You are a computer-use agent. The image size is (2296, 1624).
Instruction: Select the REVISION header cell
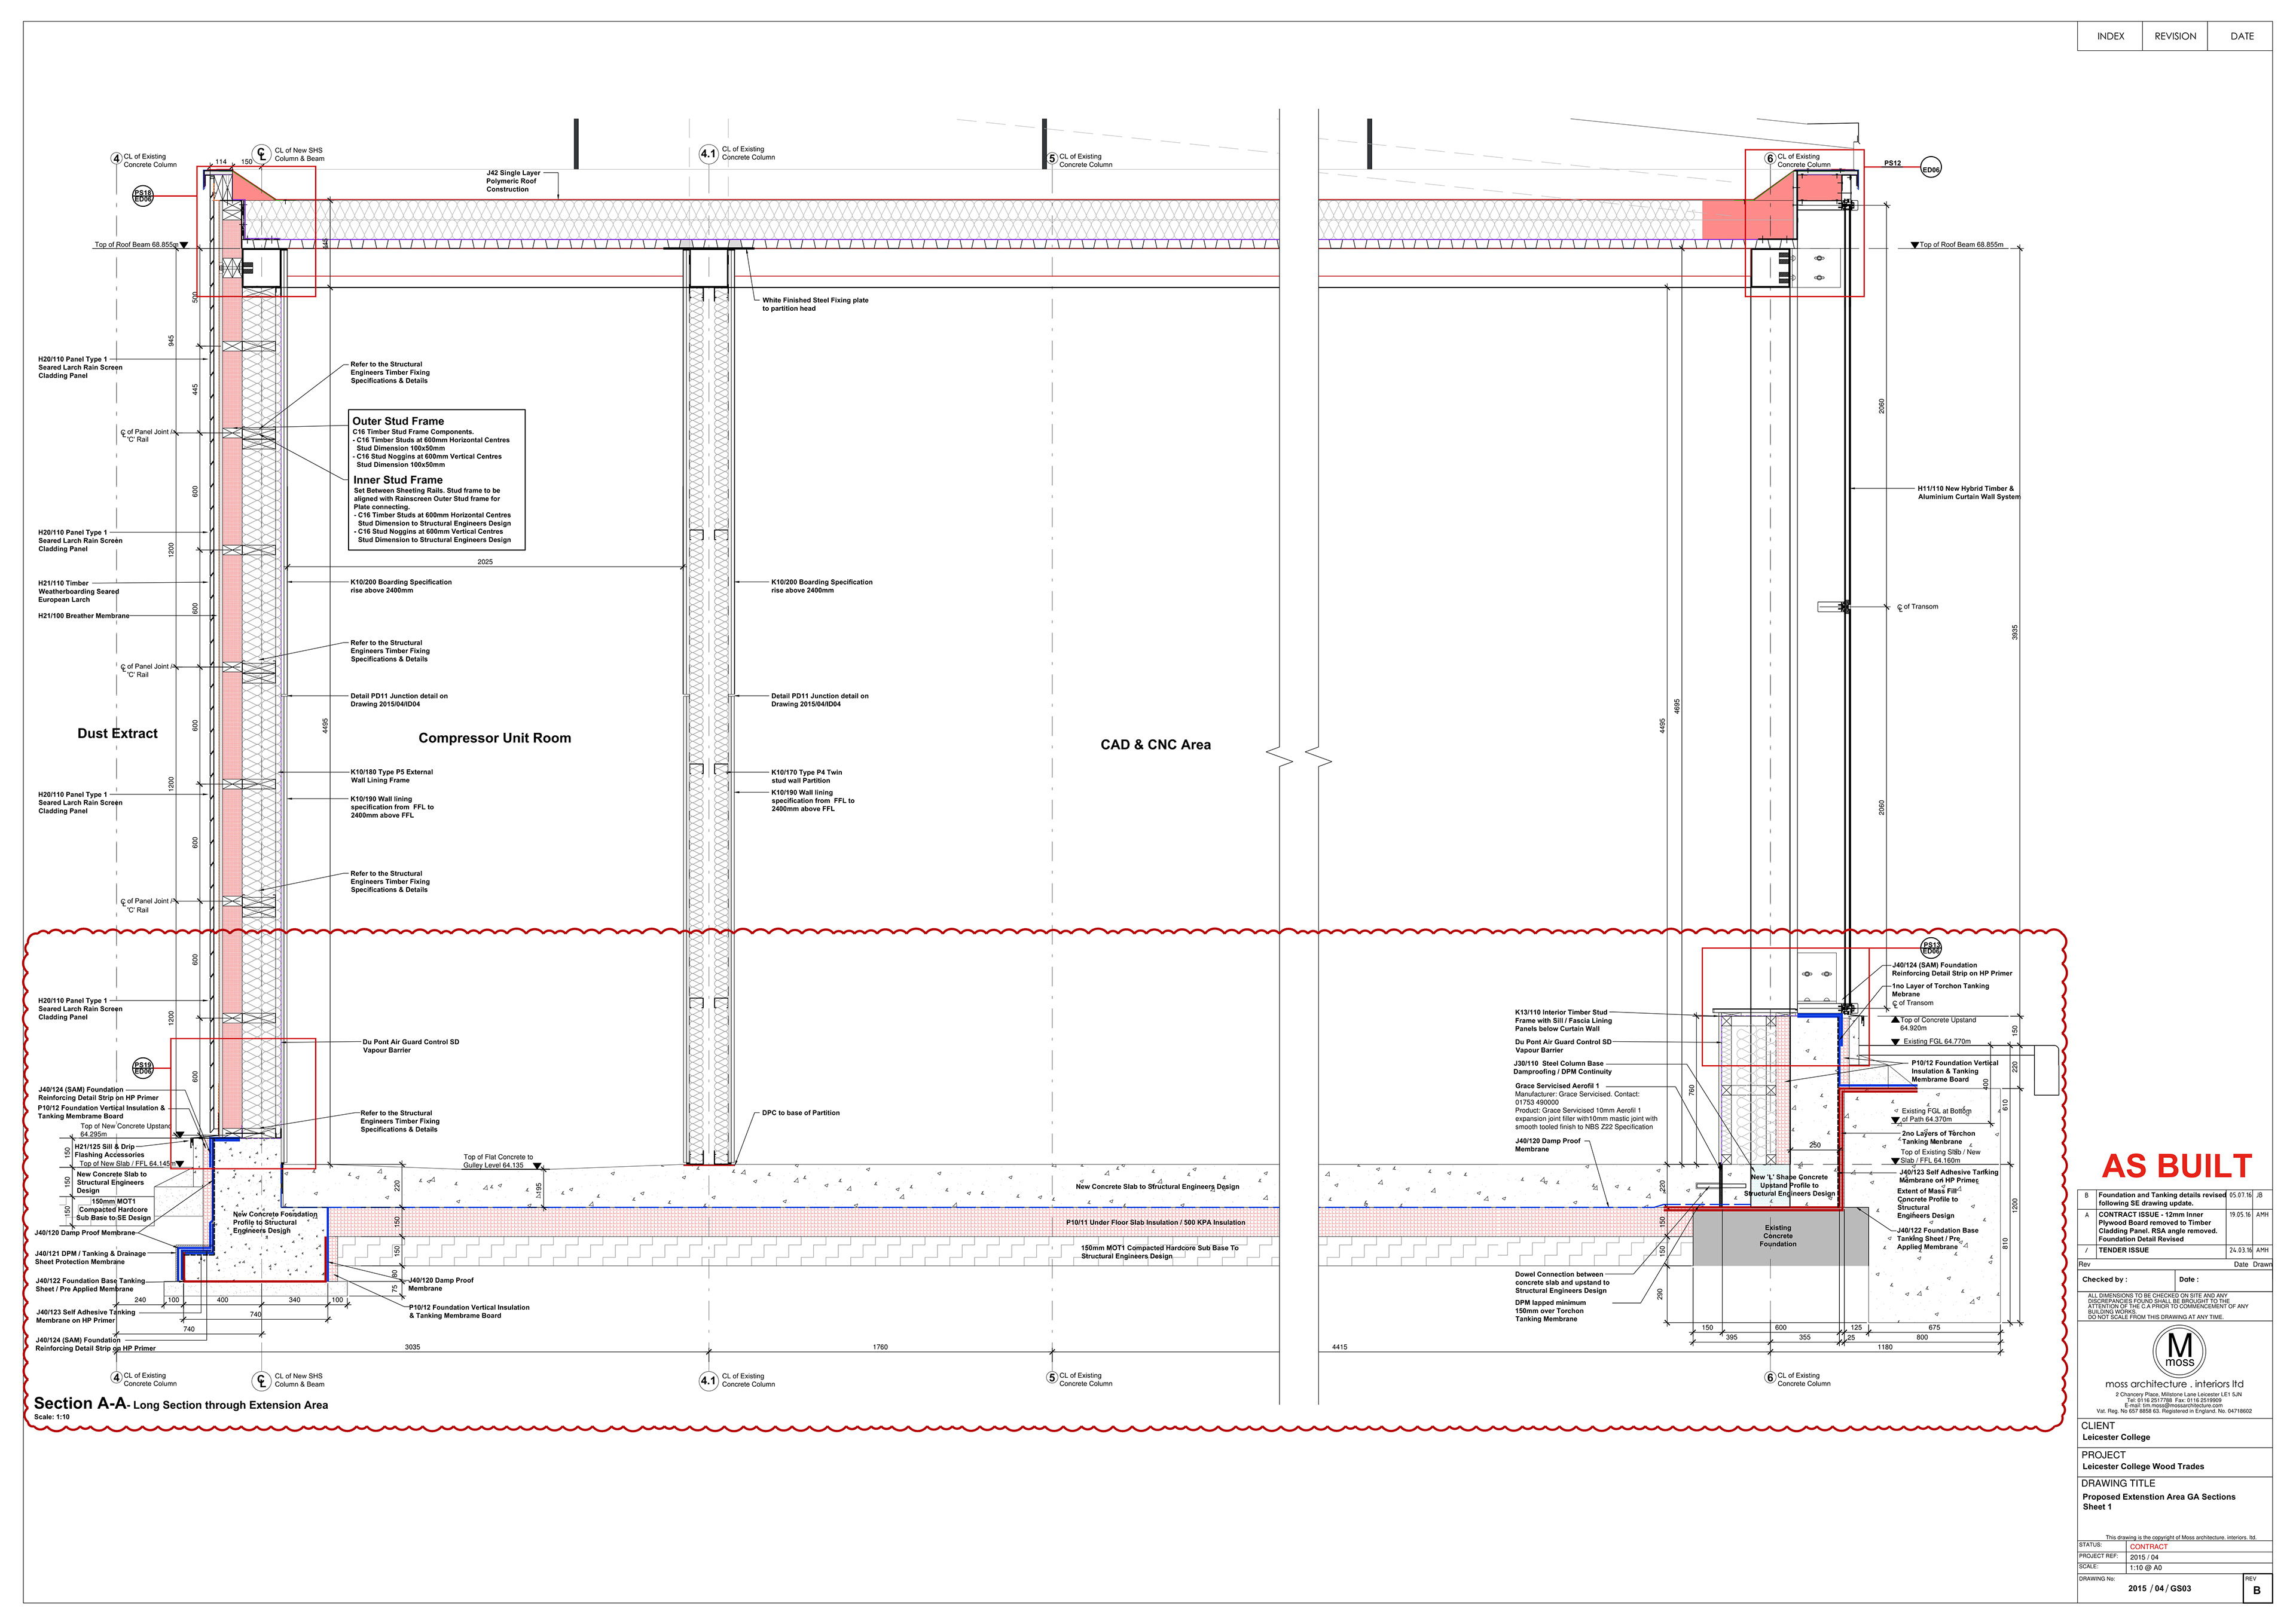point(2175,36)
